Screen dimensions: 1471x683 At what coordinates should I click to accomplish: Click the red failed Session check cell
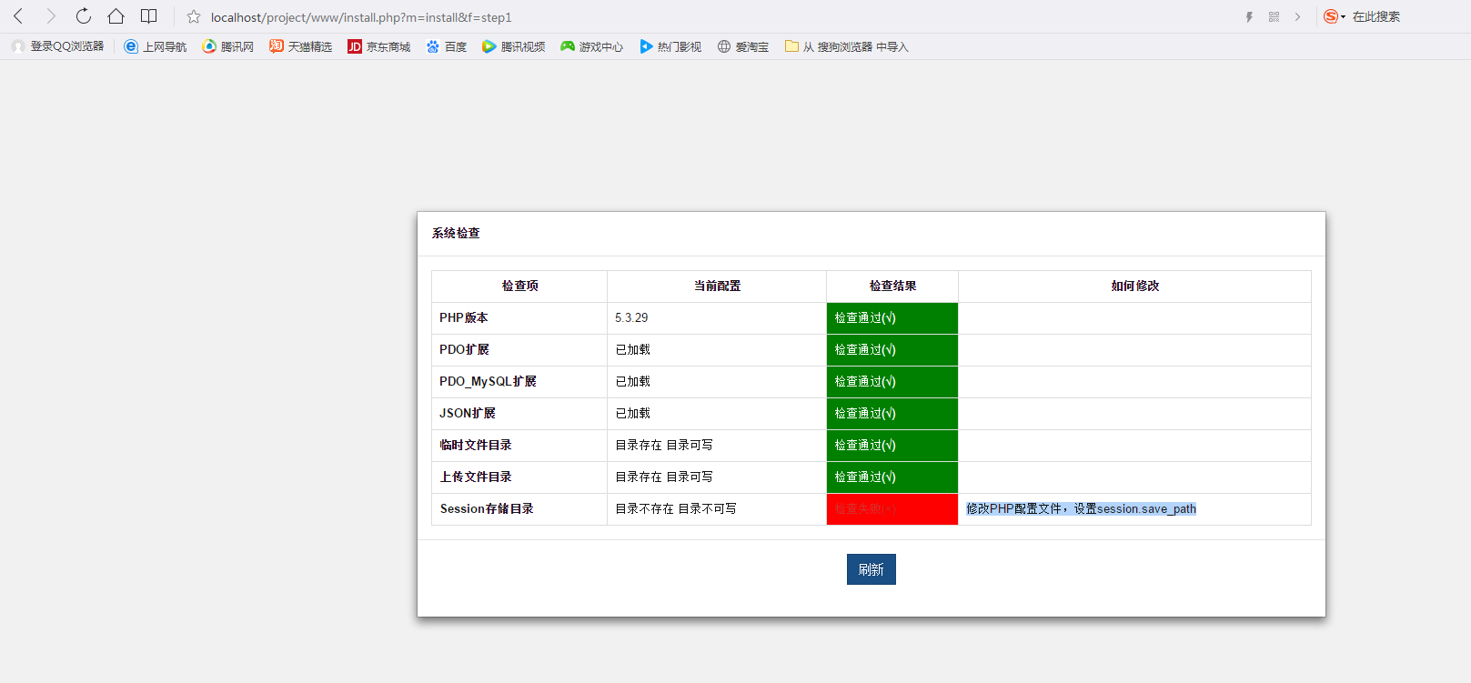(892, 509)
